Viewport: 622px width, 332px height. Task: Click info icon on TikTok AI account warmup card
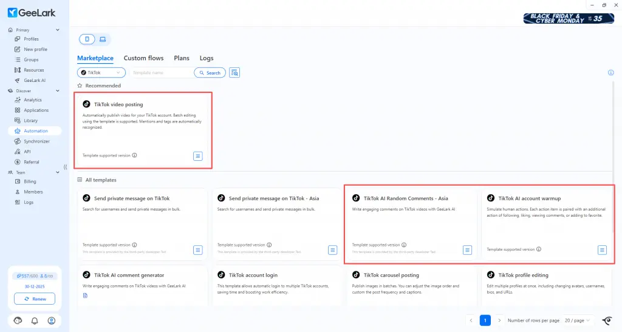539,249
